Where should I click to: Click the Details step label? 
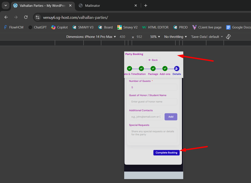(177, 74)
